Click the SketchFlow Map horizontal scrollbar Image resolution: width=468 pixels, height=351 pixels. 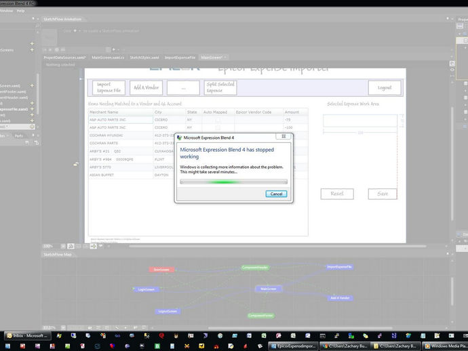300,328
